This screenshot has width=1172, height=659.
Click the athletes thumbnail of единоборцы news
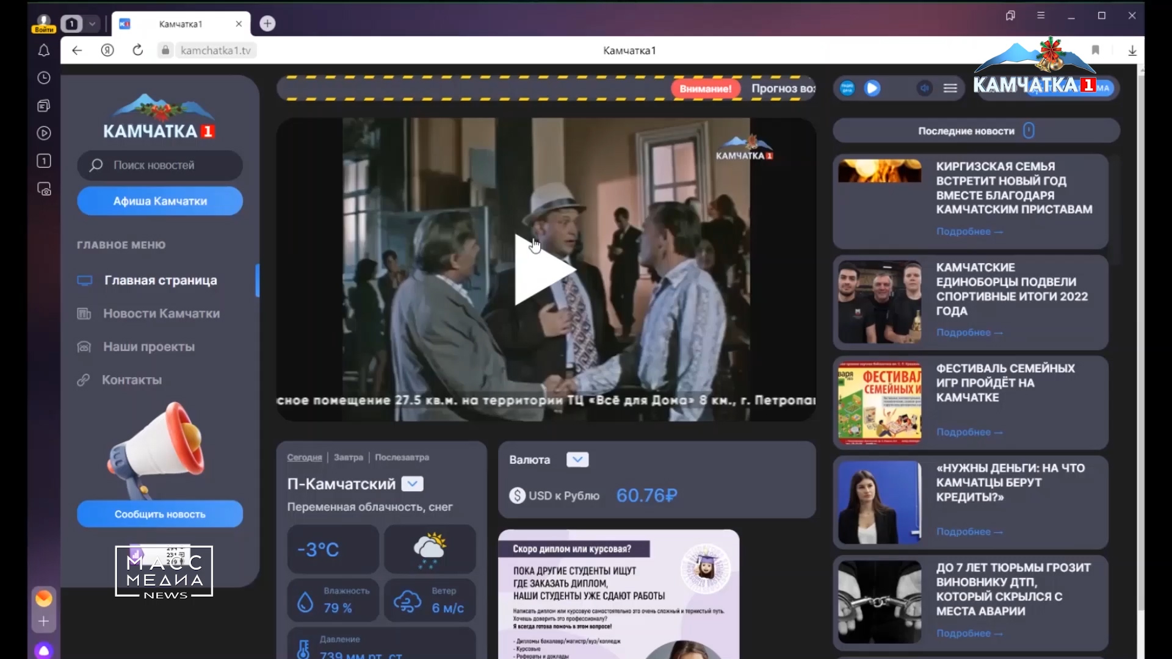tap(880, 302)
